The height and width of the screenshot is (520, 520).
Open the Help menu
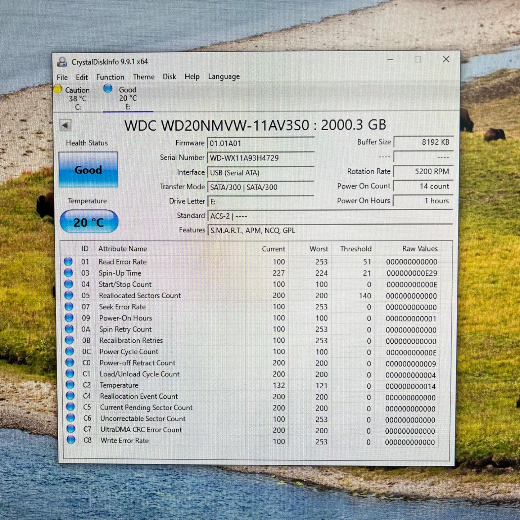(192, 77)
